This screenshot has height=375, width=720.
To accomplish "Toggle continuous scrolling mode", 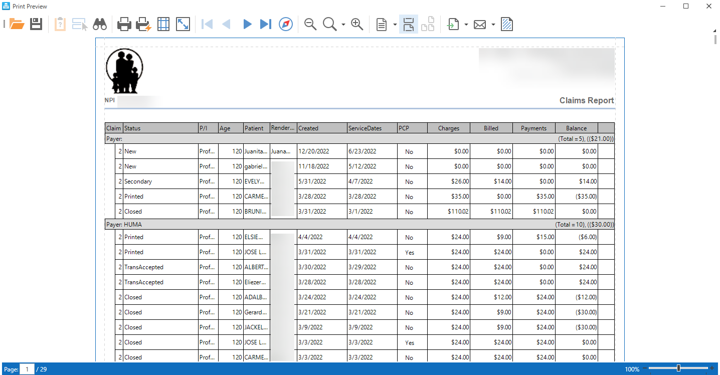I will click(x=408, y=24).
